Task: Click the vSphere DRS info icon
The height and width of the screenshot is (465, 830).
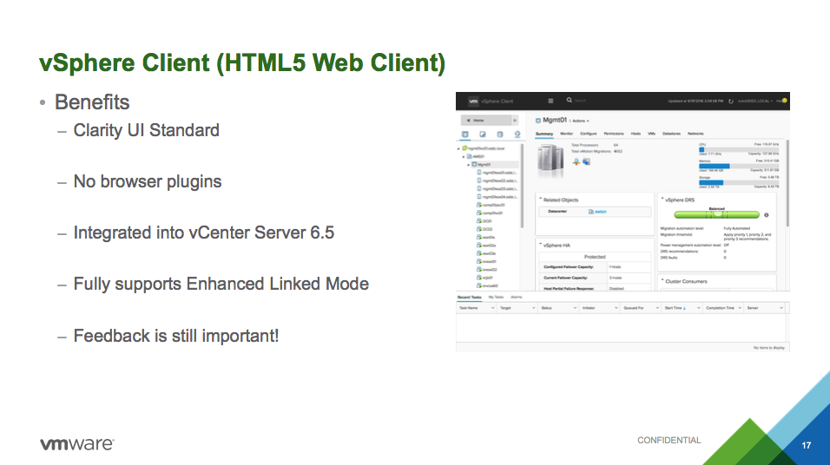Action: coord(767,214)
